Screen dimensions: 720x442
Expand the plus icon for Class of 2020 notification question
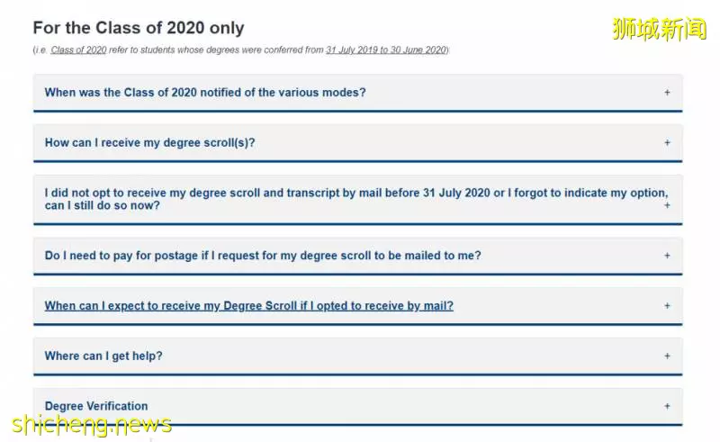[667, 93]
